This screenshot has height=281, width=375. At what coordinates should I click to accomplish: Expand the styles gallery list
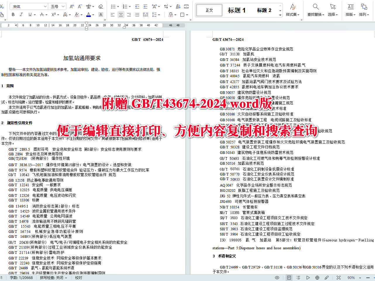click(x=280, y=15)
